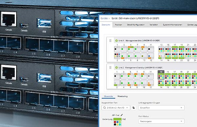
Task: Switch to the Monitoring port tab
Action: click(122, 96)
